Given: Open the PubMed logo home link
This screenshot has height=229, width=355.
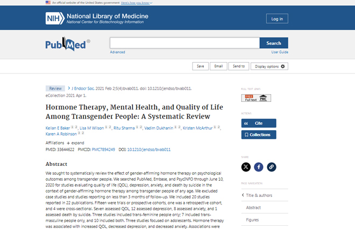Looking at the screenshot, I should pos(68,44).
